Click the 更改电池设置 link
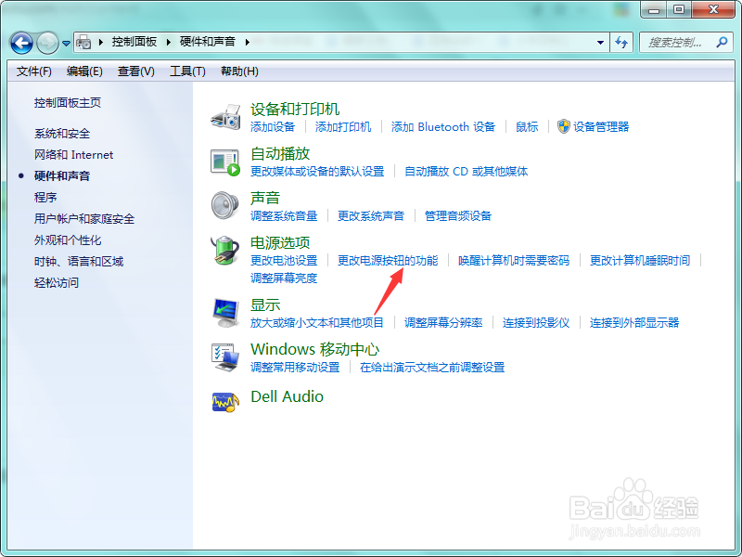The width and height of the screenshot is (742, 557). click(x=284, y=261)
